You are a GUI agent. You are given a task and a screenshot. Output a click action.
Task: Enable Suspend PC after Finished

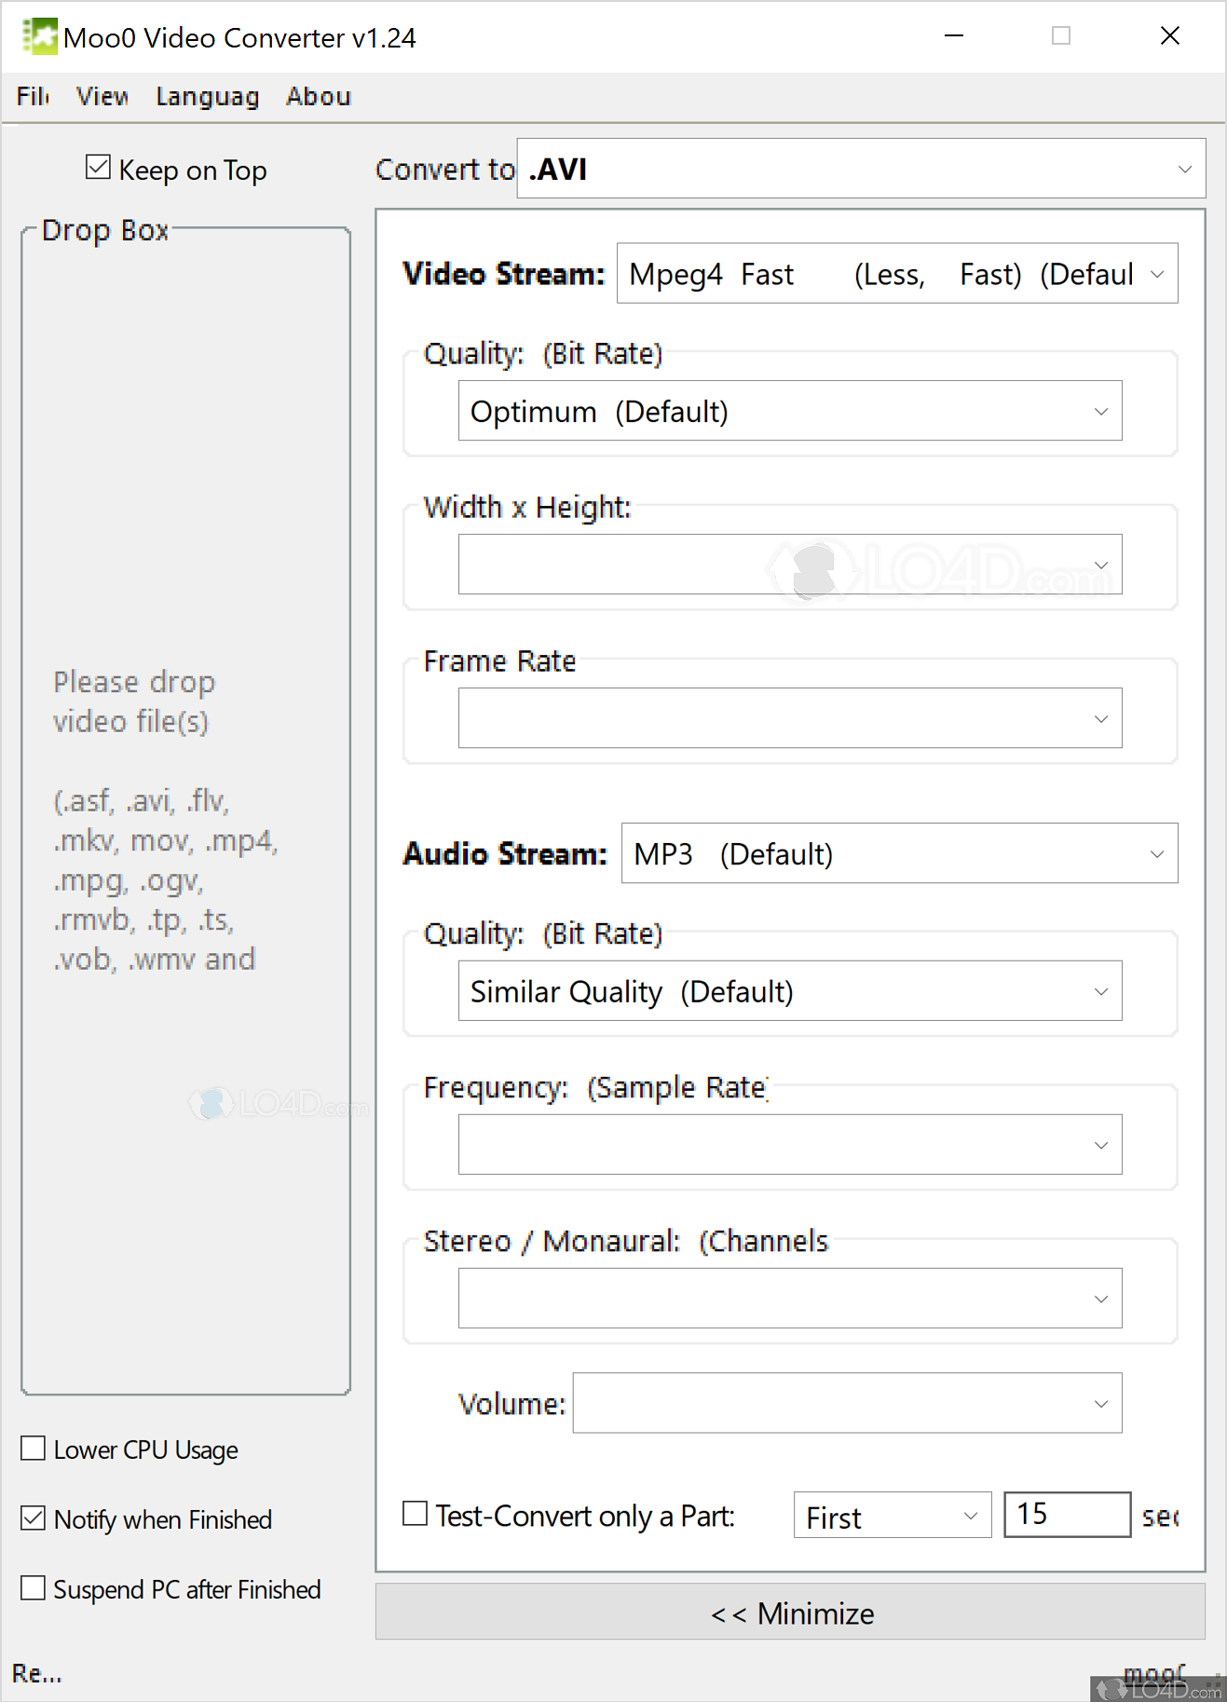coord(34,1588)
